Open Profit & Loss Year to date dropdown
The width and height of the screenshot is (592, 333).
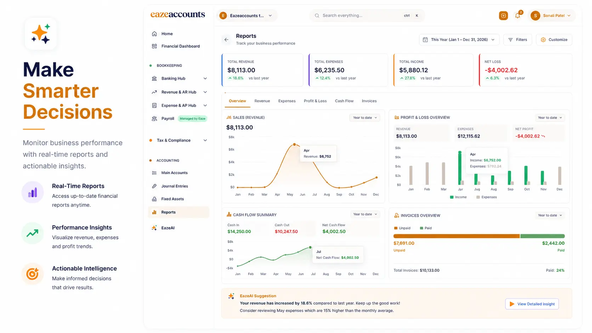tap(550, 117)
